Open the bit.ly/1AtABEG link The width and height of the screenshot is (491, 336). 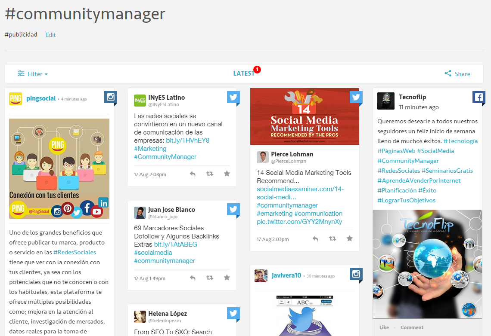176,244
